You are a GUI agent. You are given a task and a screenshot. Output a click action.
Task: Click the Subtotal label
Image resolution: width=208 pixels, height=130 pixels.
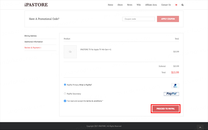click(162, 66)
